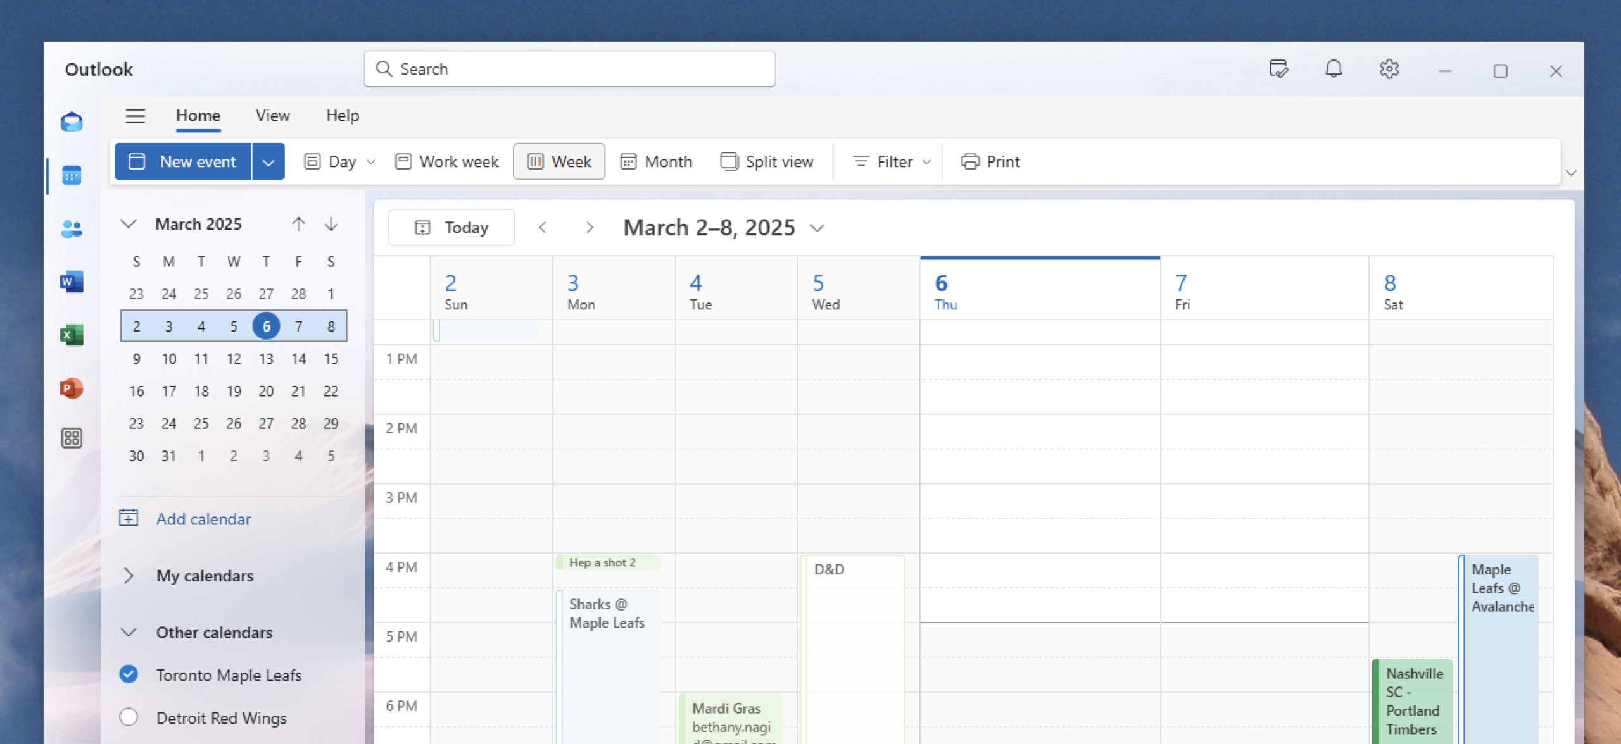Open Maple Leafs @ Avalanche event
This screenshot has height=744, width=1621.
tap(1498, 649)
